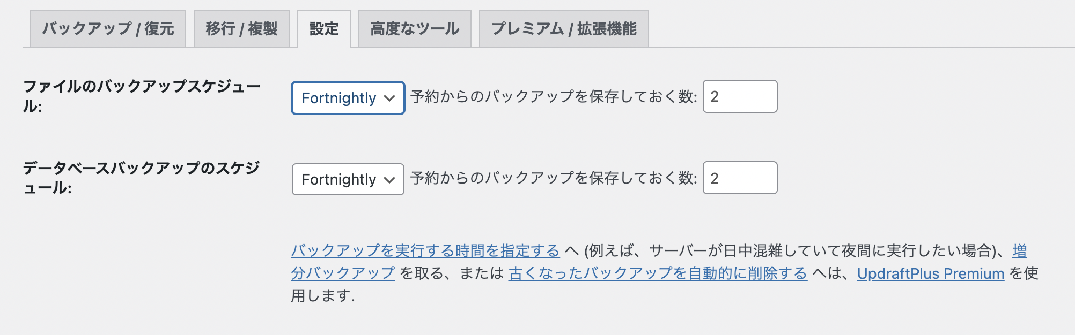Follow the バックアップを実行する時間を指定する link
Screen dimensions: 1075x335
(x=425, y=250)
